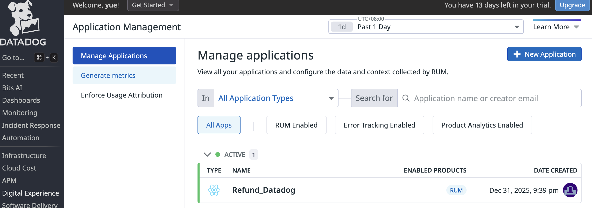The height and width of the screenshot is (208, 592).
Task: Click the magnifying glass search icon
Action: [406, 98]
